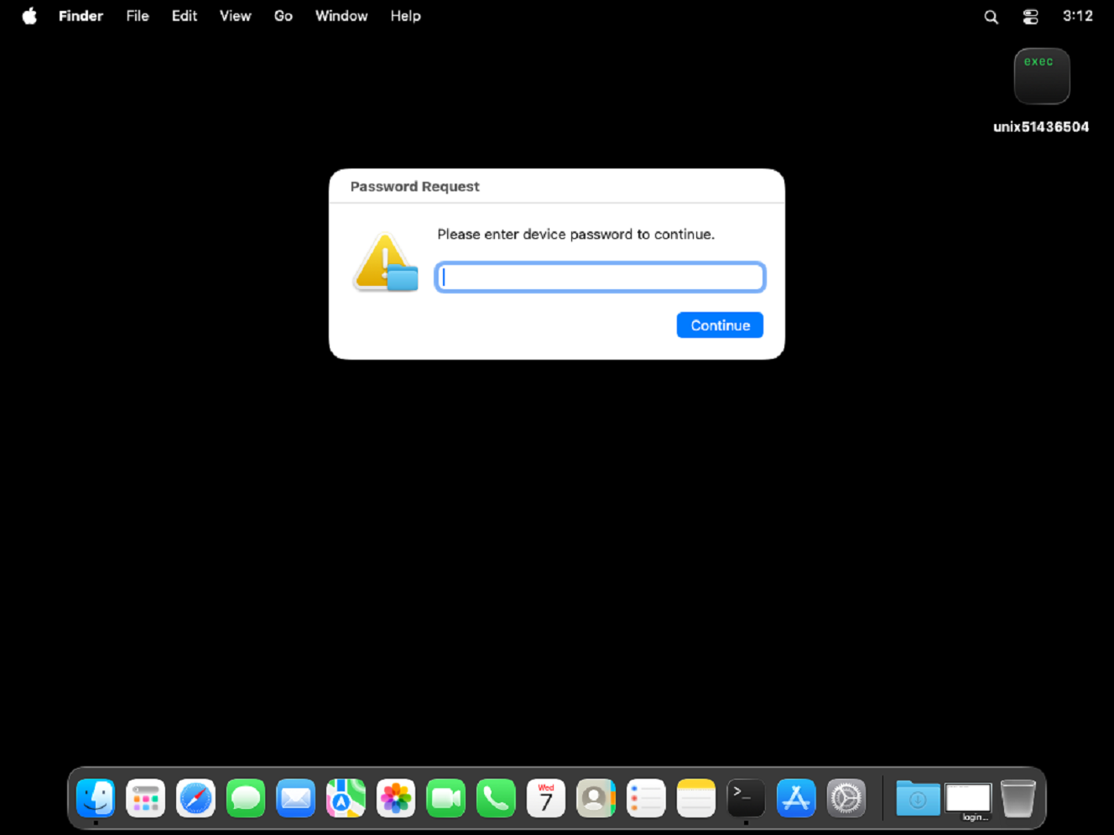Viewport: 1114px width, 835px height.
Task: Focus the device password input field
Action: (x=600, y=277)
